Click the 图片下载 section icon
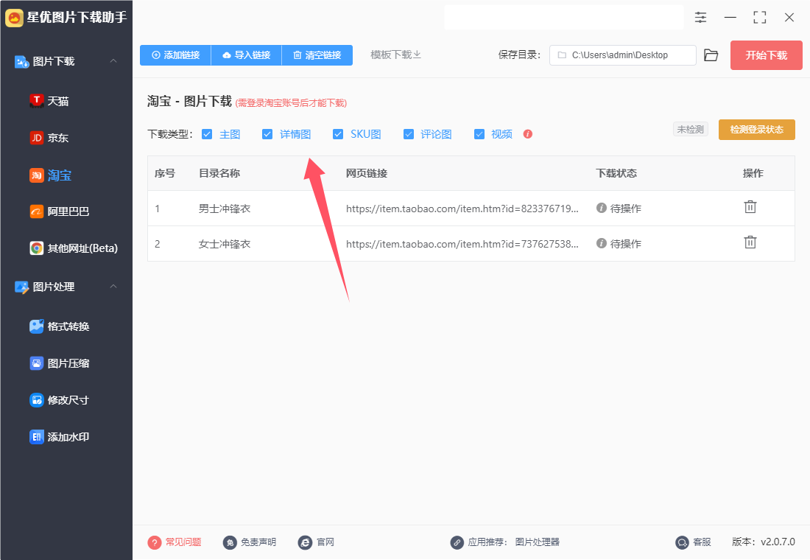The height and width of the screenshot is (560, 810). pos(21,62)
